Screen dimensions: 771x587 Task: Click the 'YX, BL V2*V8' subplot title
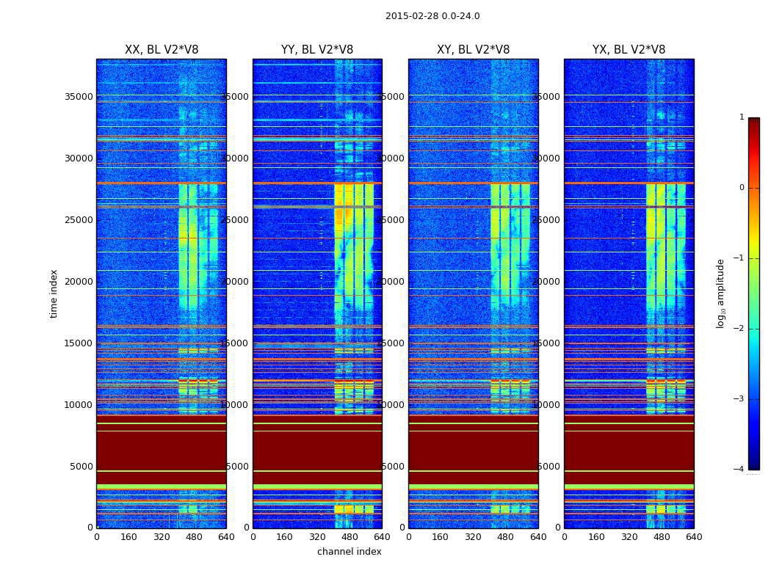click(629, 50)
